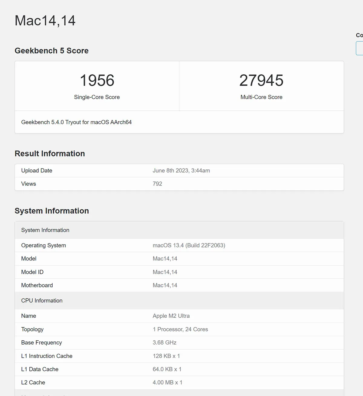Click the CPU Information table header row
This screenshot has height=396, width=363.
pos(179,301)
